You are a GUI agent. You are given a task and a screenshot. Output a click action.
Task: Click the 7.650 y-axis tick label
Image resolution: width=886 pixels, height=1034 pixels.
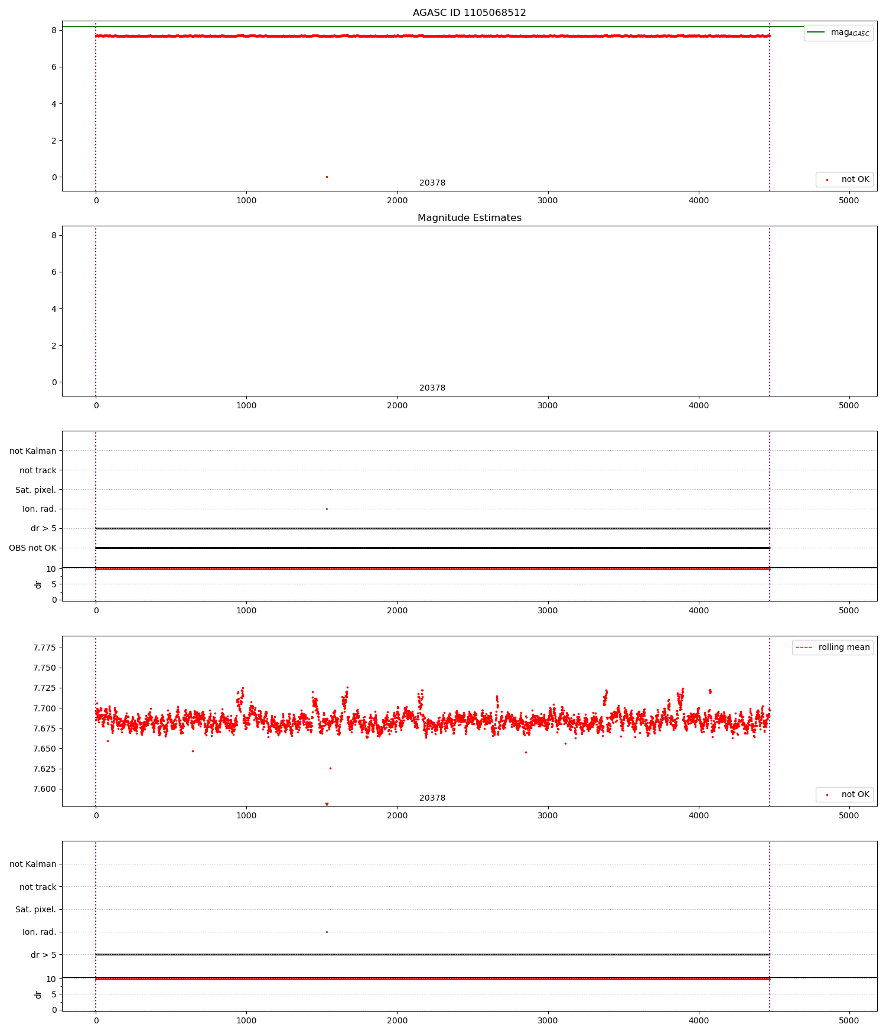click(x=44, y=749)
